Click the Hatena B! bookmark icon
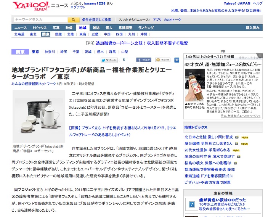 tap(177, 60)
